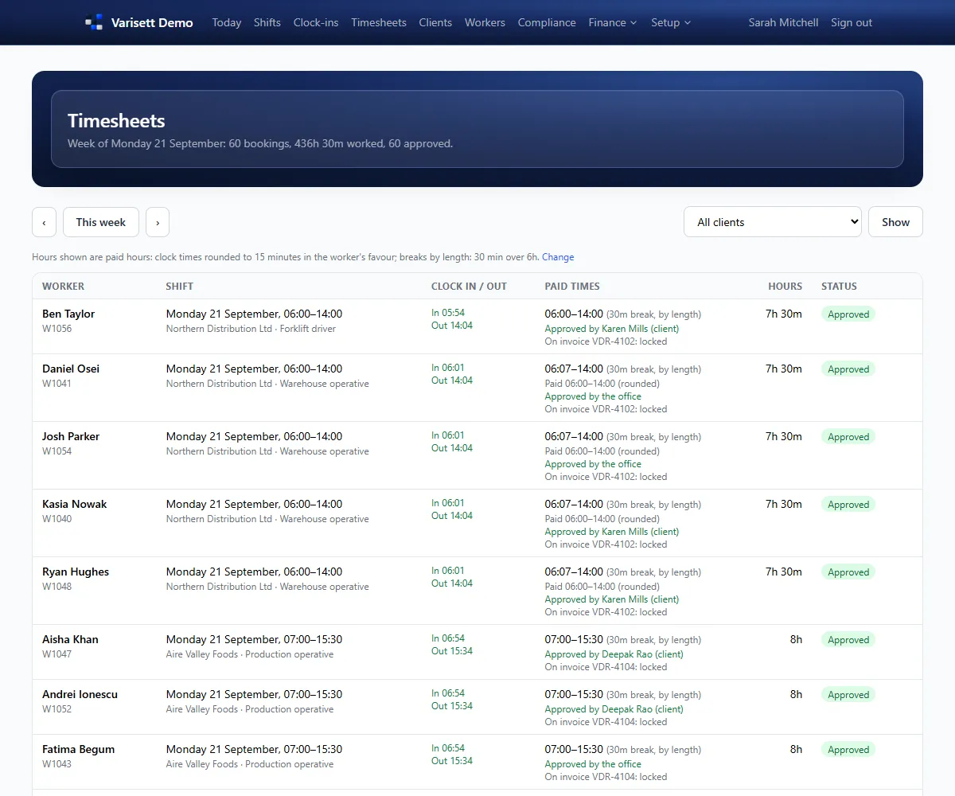The image size is (955, 796).
Task: Open the Clock-ins page
Action: click(316, 22)
